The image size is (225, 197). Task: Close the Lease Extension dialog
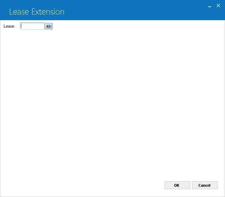[x=218, y=6]
